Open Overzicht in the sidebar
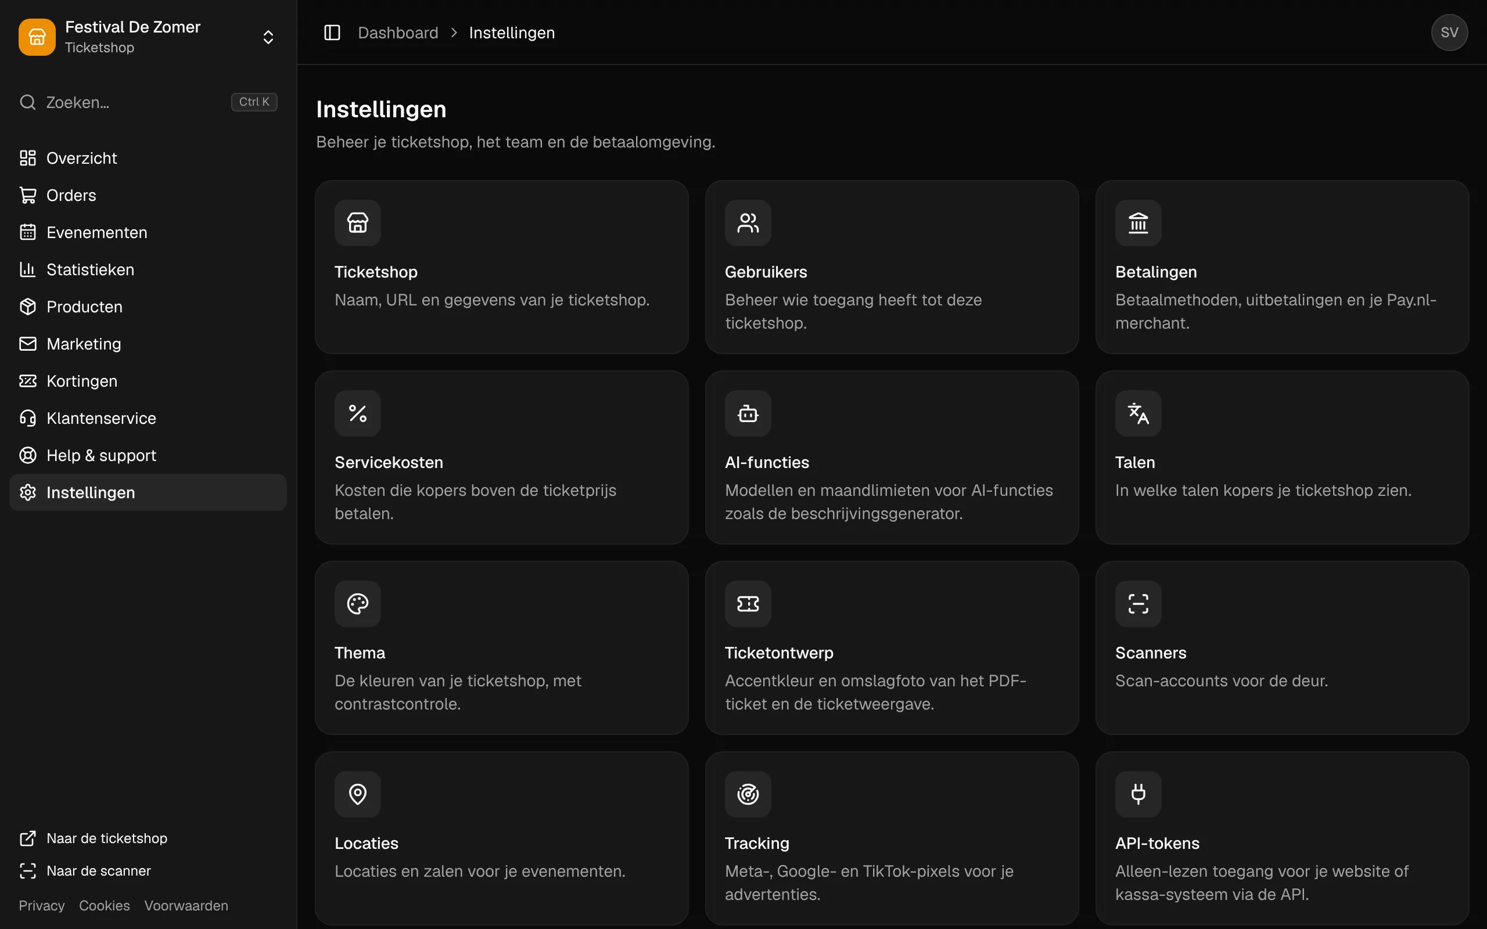Viewport: 1487px width, 929px height. tap(148, 158)
